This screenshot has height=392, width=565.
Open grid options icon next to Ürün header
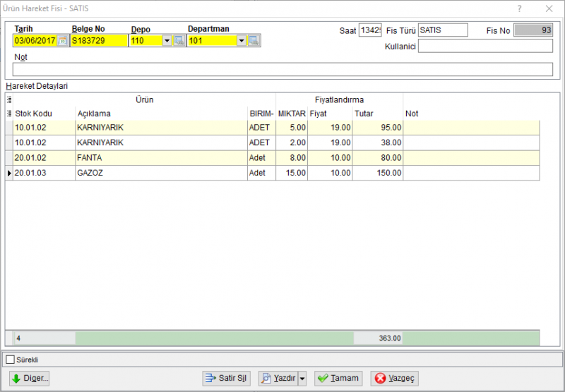coord(9,99)
